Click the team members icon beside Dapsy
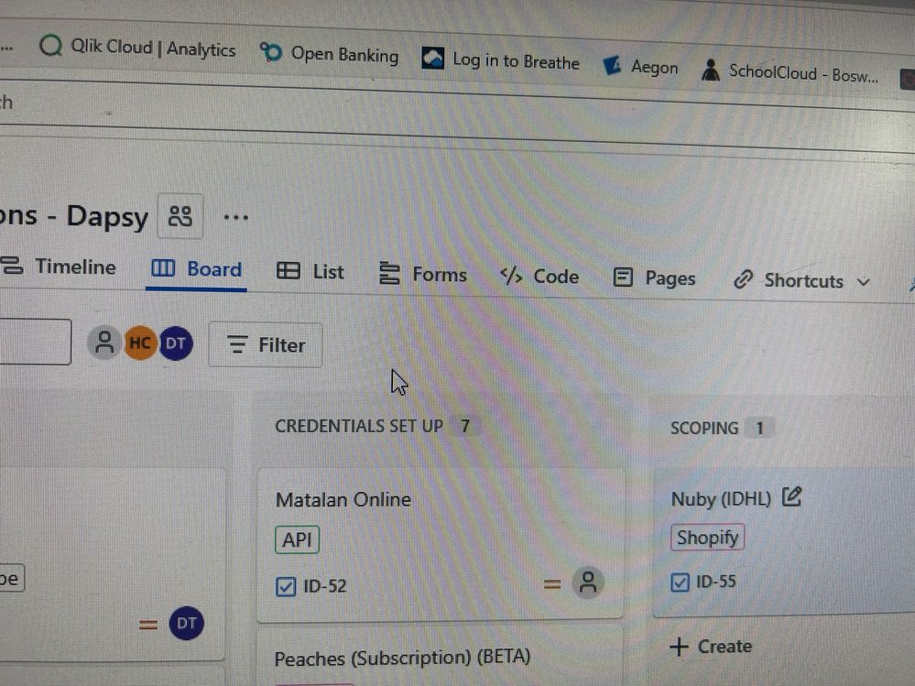This screenshot has height=686, width=915. click(x=180, y=216)
